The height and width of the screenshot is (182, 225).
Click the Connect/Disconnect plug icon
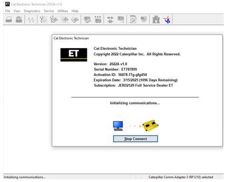(x=110, y=20)
